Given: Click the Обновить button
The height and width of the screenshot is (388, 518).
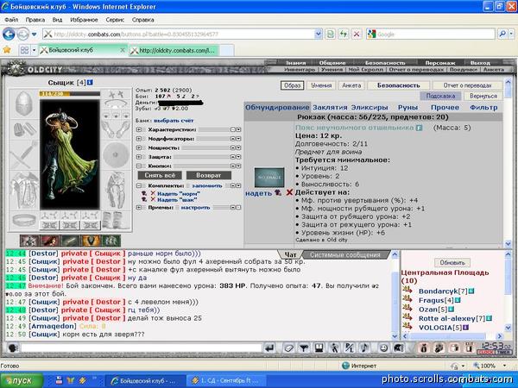Looking at the screenshot, I should 452,263.
